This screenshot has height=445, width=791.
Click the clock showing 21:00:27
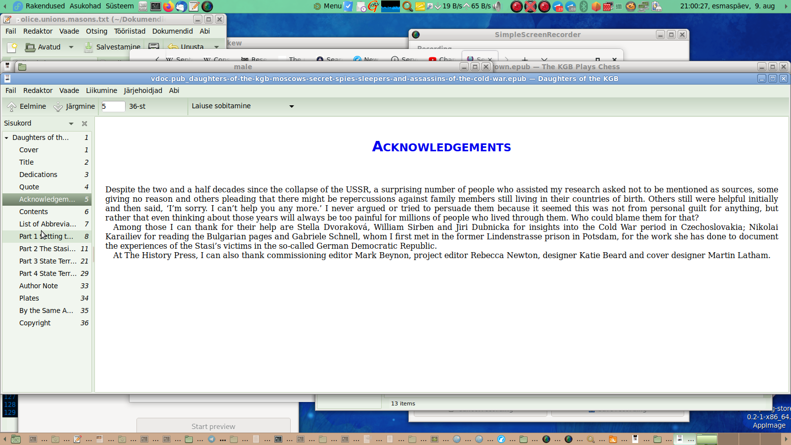coord(728,6)
